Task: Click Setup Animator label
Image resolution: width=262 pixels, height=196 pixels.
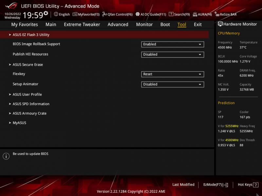Action: pyautogui.click(x=26, y=84)
